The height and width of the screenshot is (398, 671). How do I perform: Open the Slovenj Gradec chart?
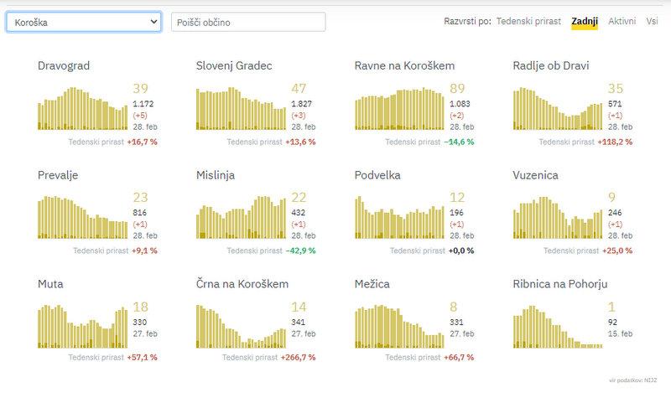(240, 110)
